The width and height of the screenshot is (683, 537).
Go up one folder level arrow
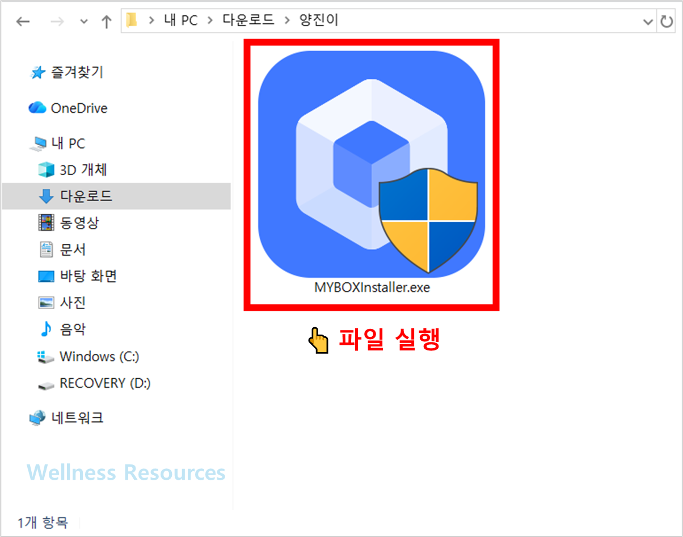click(106, 22)
